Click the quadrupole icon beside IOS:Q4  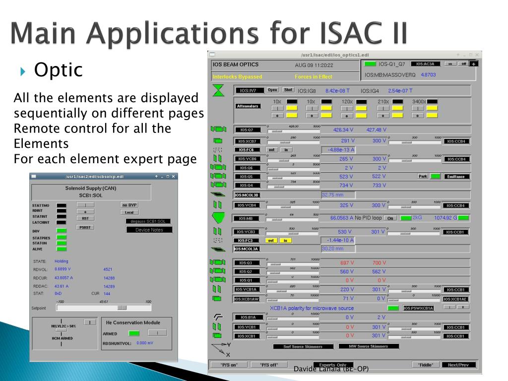[218, 185]
